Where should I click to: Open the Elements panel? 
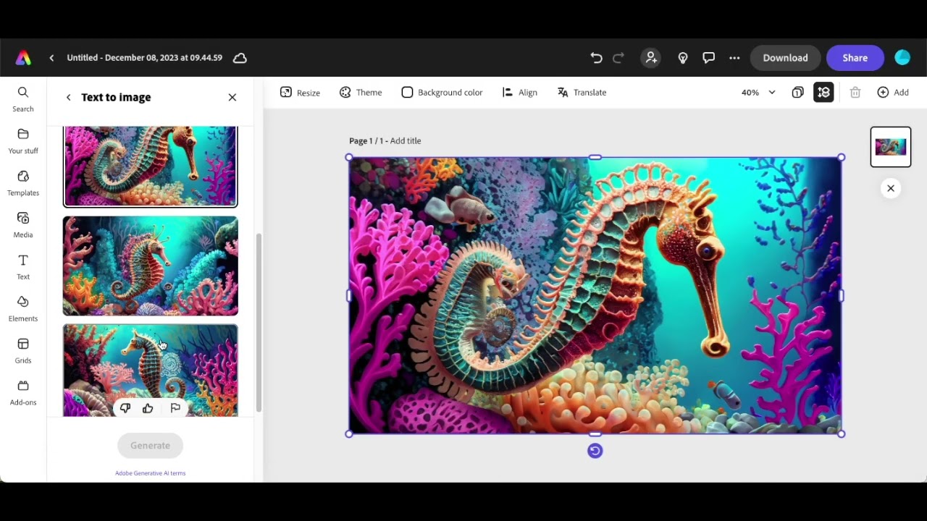[23, 309]
